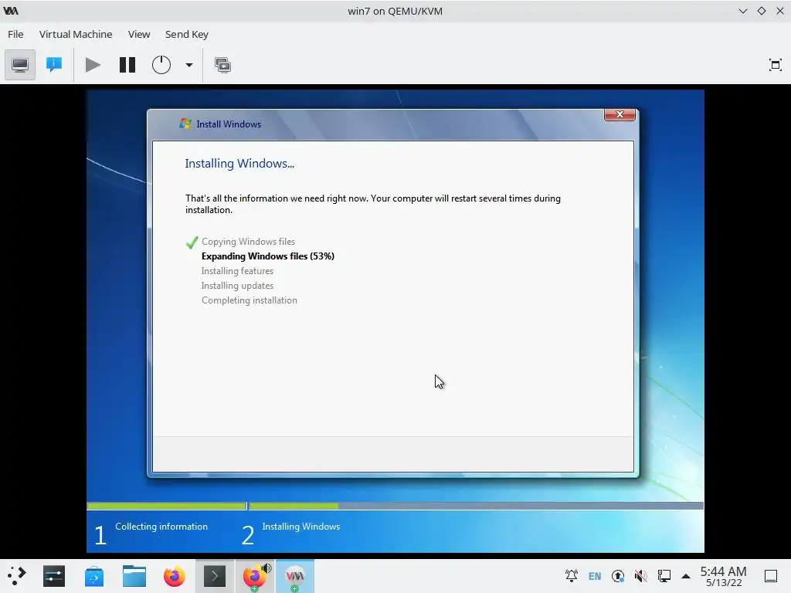This screenshot has width=791, height=593.
Task: Show the desktop with the panel button
Action: pos(771,576)
